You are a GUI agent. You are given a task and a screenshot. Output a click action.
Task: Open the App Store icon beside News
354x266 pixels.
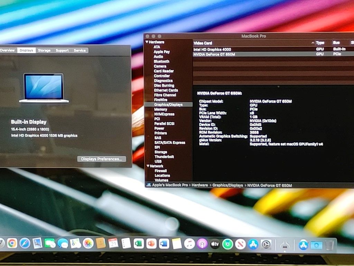click(253, 245)
